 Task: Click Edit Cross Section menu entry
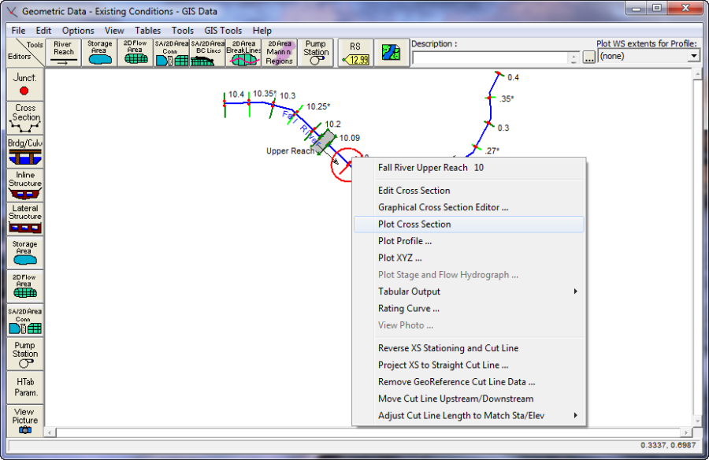[x=414, y=191]
